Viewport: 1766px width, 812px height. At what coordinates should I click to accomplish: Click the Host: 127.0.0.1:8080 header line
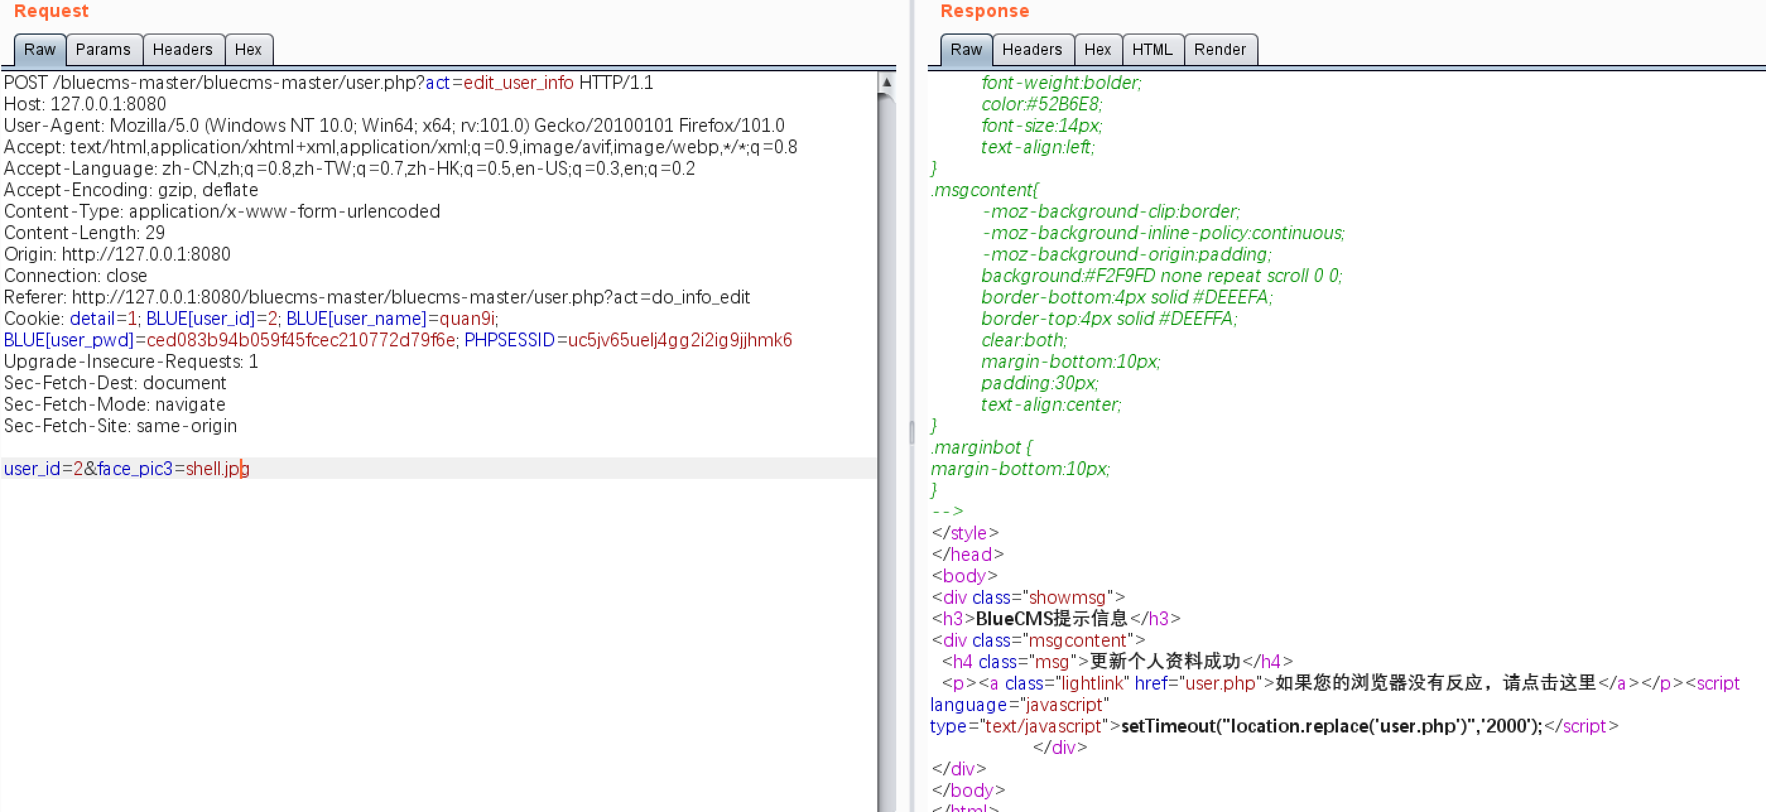(85, 103)
